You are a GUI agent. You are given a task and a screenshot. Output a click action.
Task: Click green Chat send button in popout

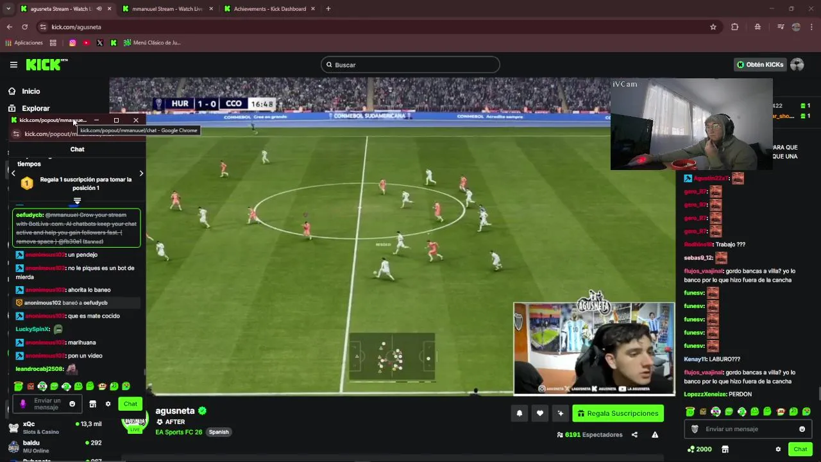[x=130, y=404]
